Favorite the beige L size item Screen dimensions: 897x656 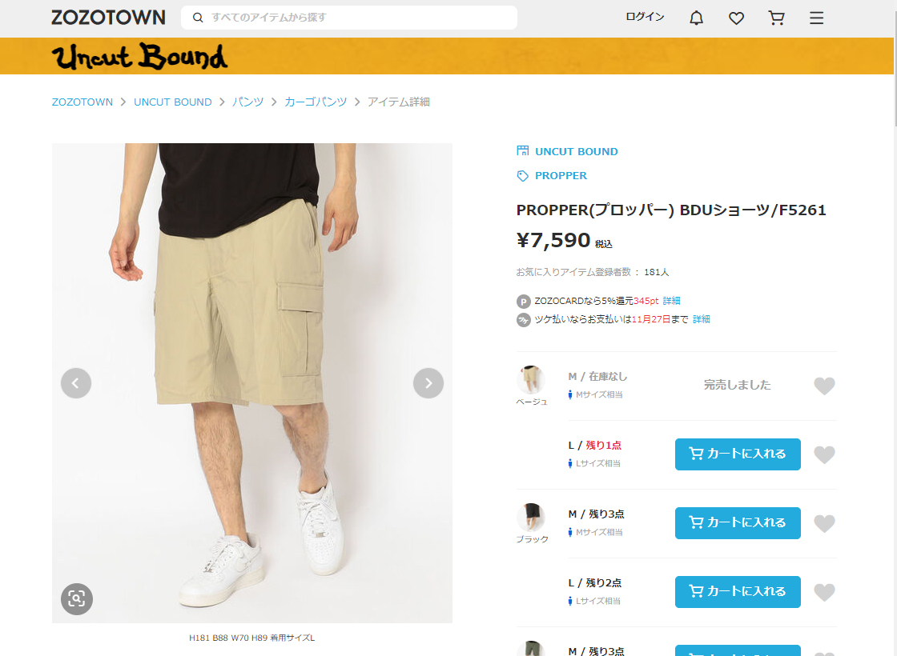pos(824,455)
